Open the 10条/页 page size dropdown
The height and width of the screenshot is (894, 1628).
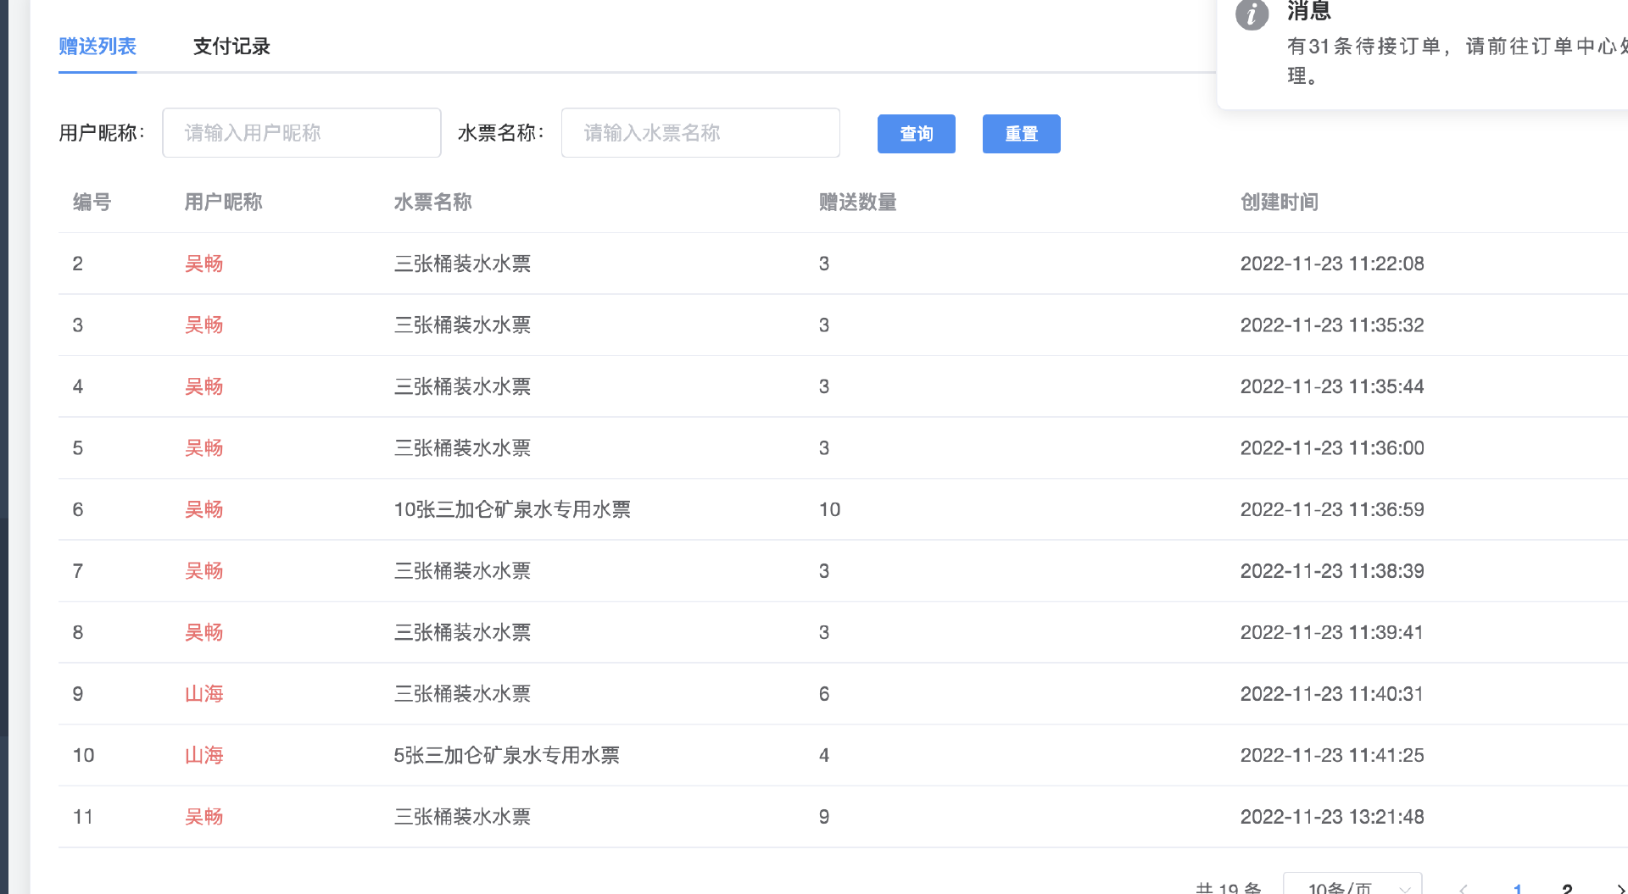(1352, 887)
